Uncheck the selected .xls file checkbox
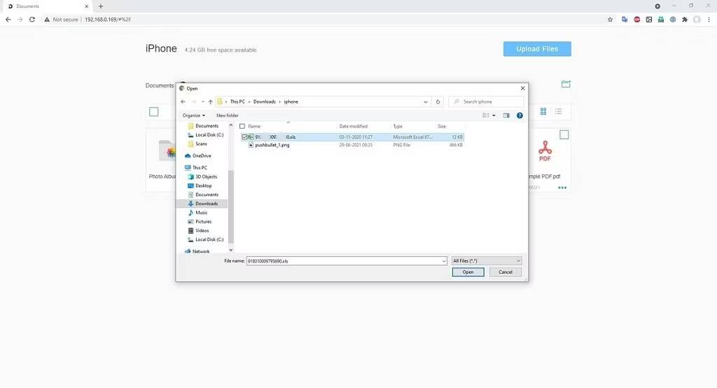 pos(244,137)
